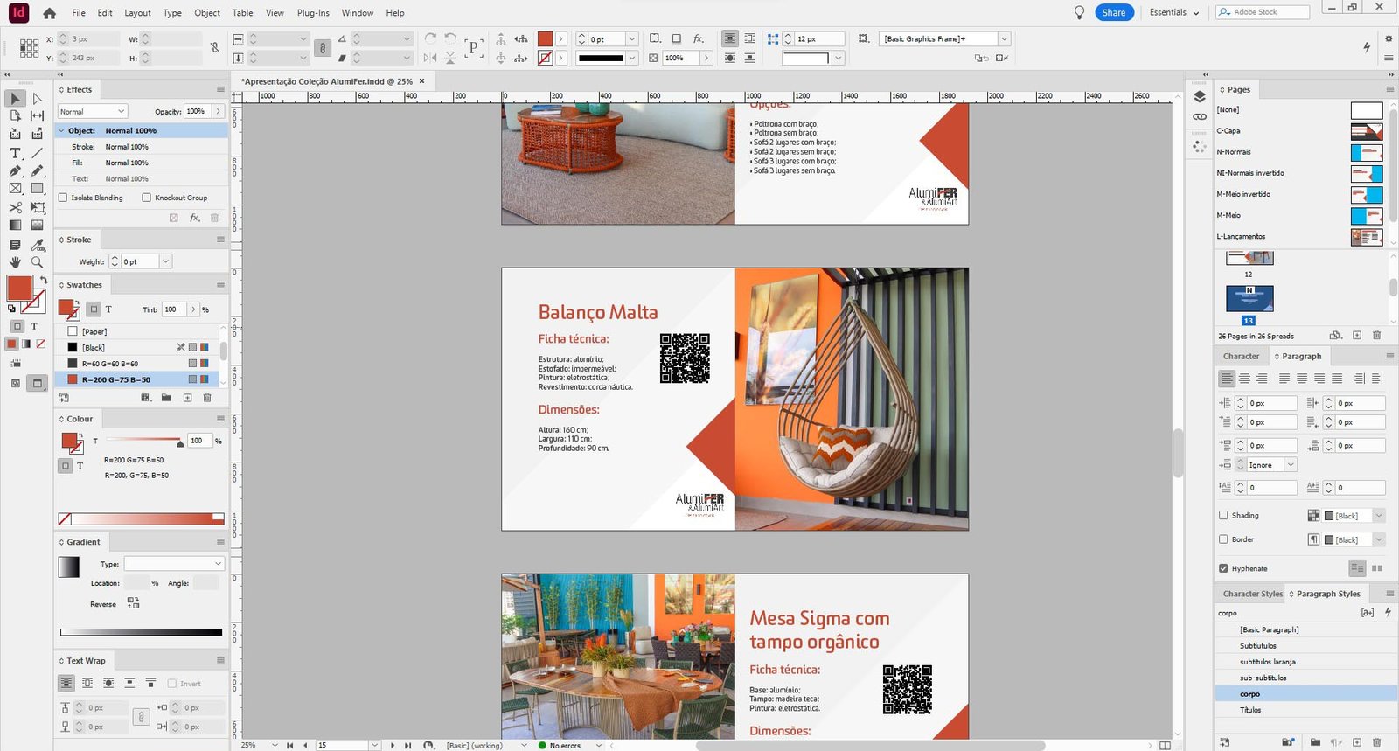Select the Pencil tool
Viewport: 1399px width, 751px height.
point(37,170)
